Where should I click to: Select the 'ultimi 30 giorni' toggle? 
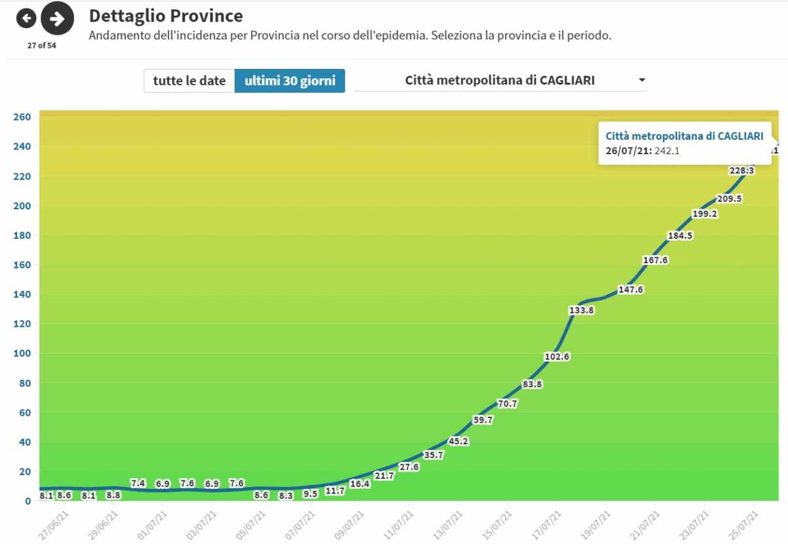tap(290, 81)
